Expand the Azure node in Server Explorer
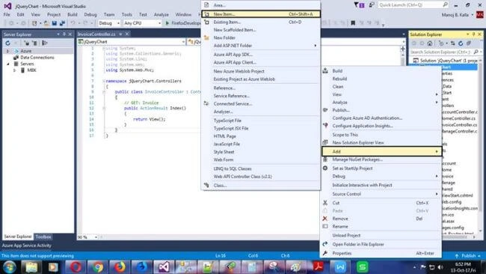 tap(7, 51)
